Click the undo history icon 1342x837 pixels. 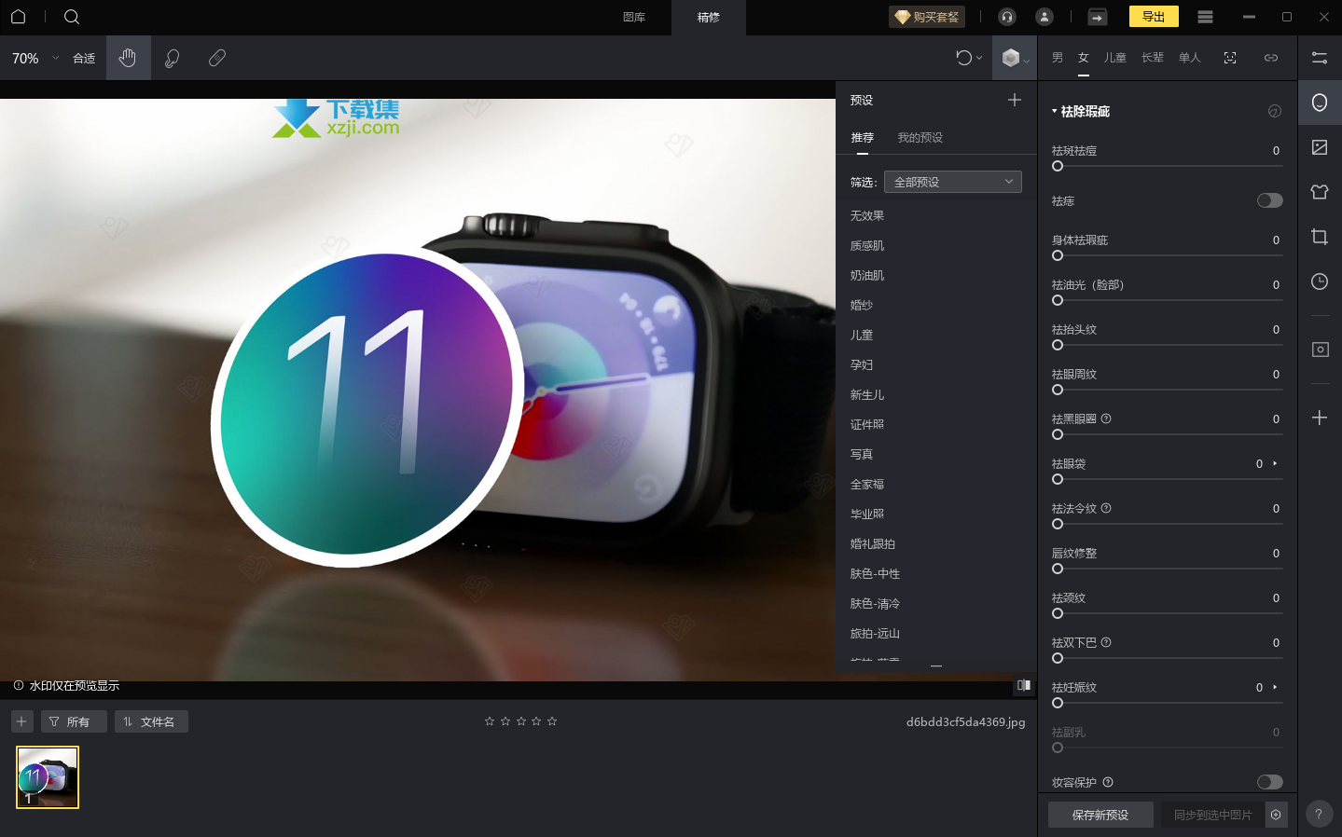964,58
